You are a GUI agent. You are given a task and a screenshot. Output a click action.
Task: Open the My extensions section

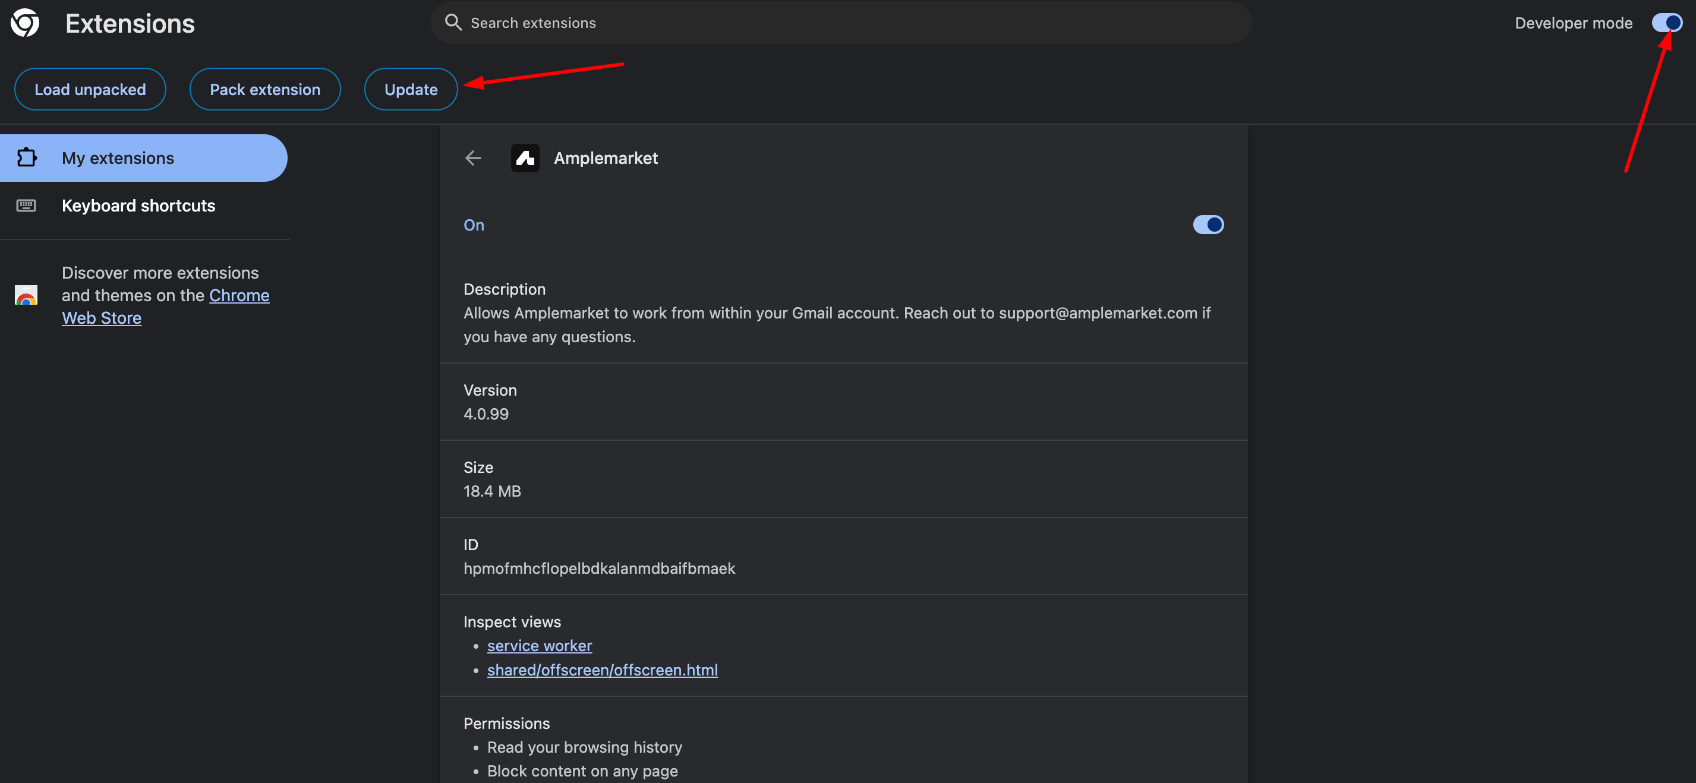pos(144,158)
